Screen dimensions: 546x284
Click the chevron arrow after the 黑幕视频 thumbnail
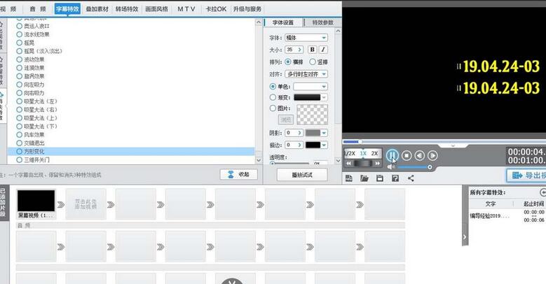coord(61,205)
